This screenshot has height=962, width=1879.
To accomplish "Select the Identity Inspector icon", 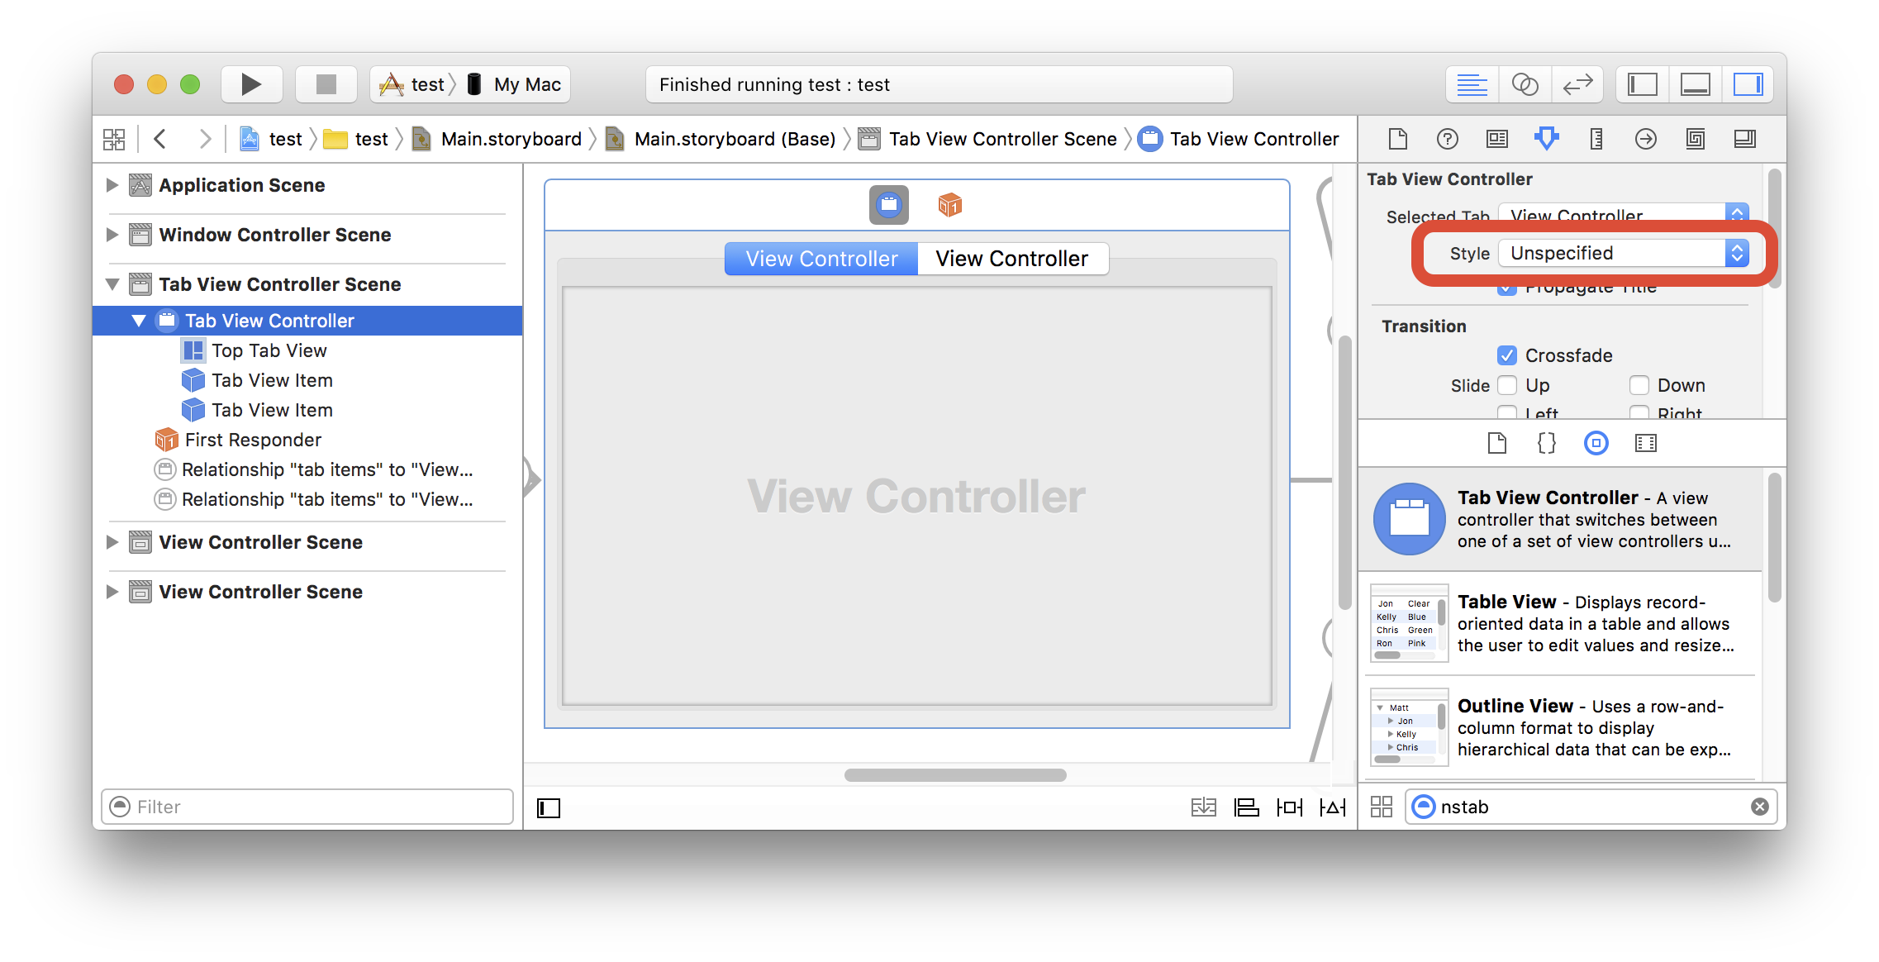I will [1496, 139].
